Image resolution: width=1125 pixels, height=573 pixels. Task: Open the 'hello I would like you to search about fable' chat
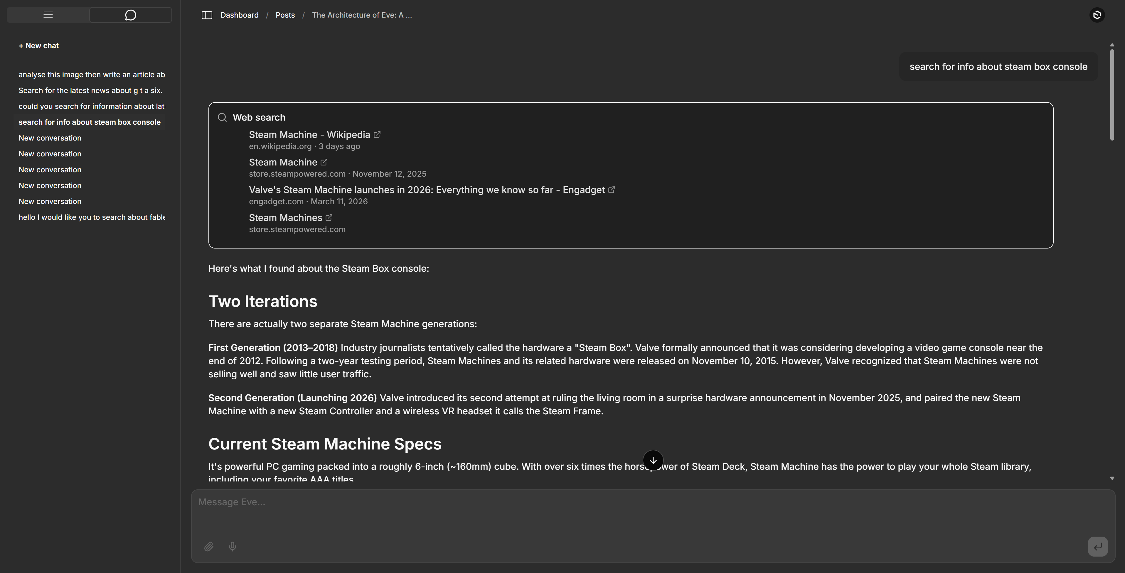click(92, 217)
